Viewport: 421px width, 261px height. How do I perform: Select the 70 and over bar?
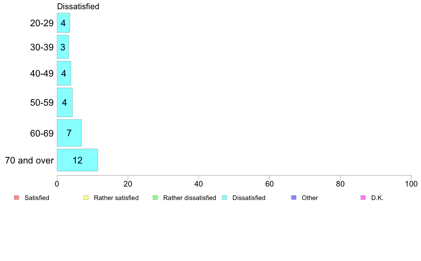click(x=77, y=160)
